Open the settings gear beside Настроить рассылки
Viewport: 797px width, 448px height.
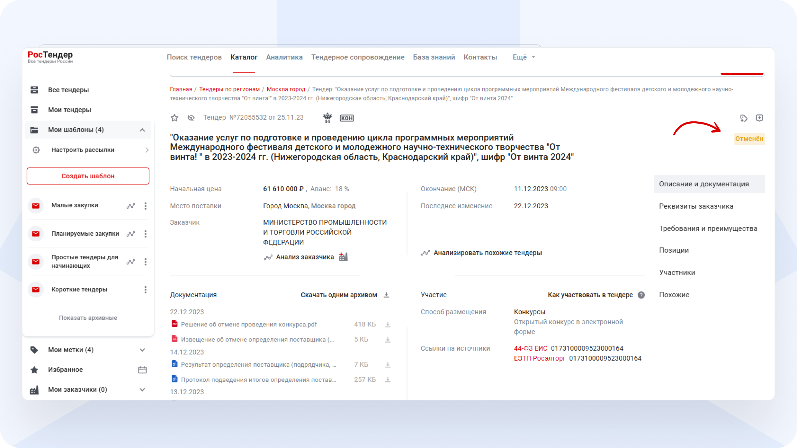click(36, 150)
